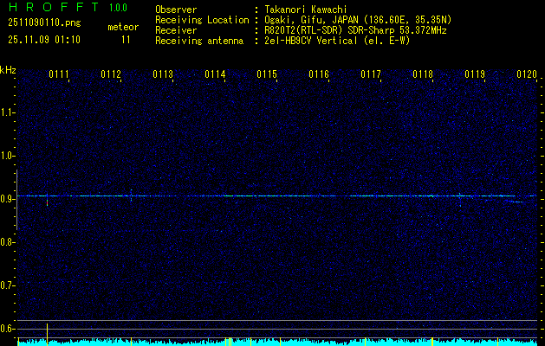The image size is (545, 346).
Task: Click the version number 1.0.0
Action: coord(118,8)
